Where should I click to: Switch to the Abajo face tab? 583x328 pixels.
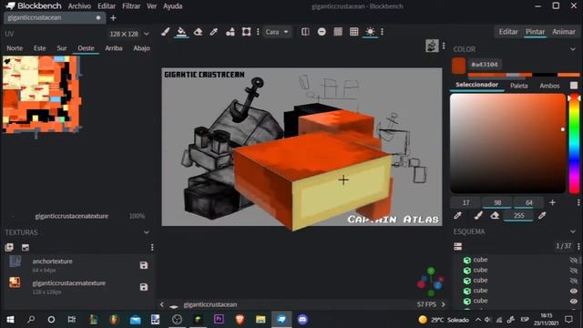click(141, 48)
